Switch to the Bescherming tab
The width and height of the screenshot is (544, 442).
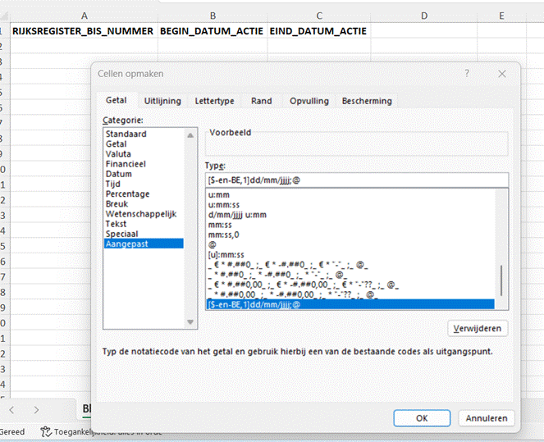367,101
